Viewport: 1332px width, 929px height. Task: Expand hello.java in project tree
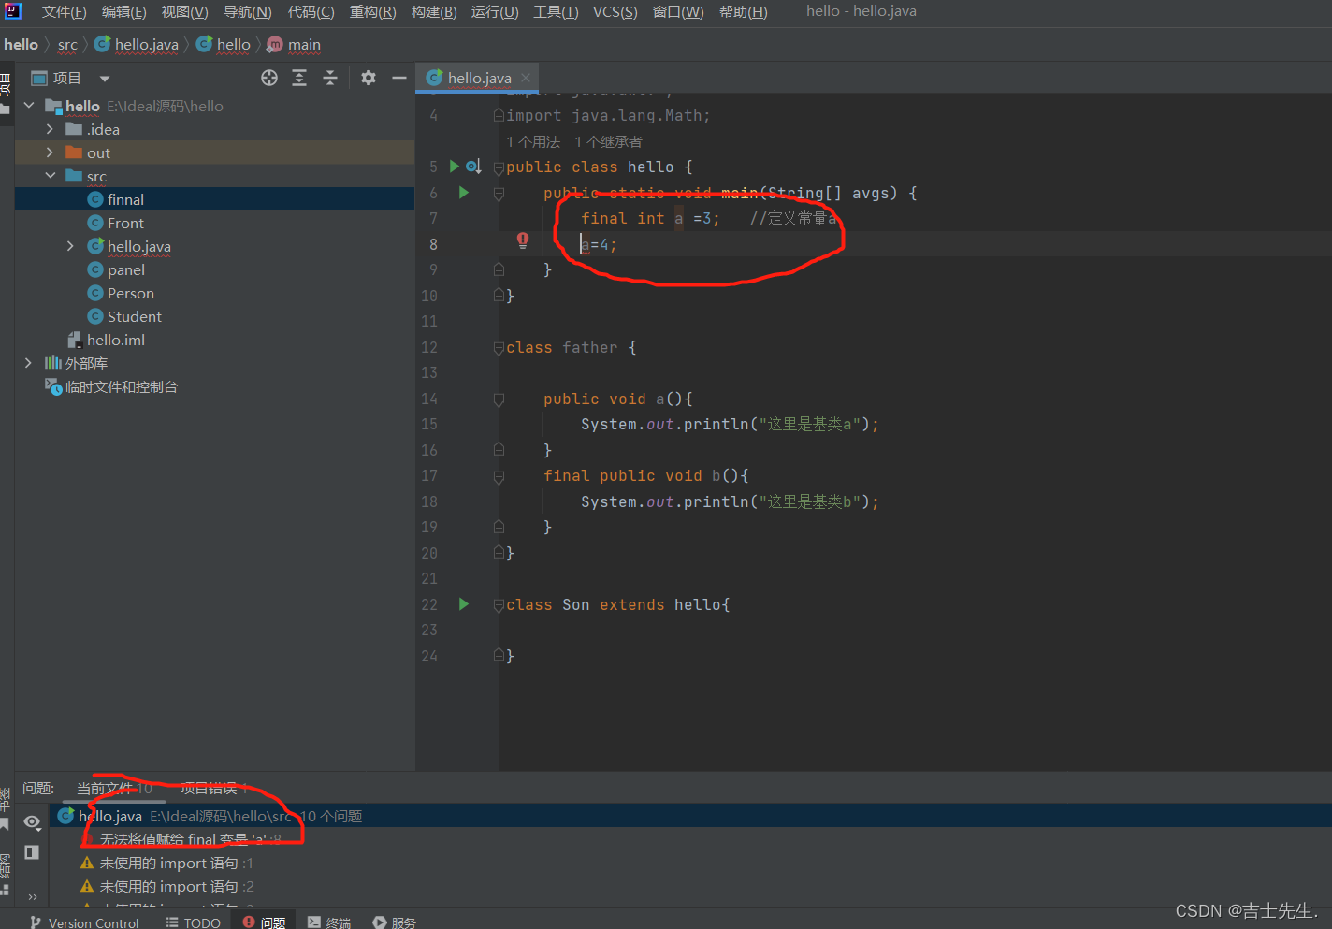click(70, 246)
